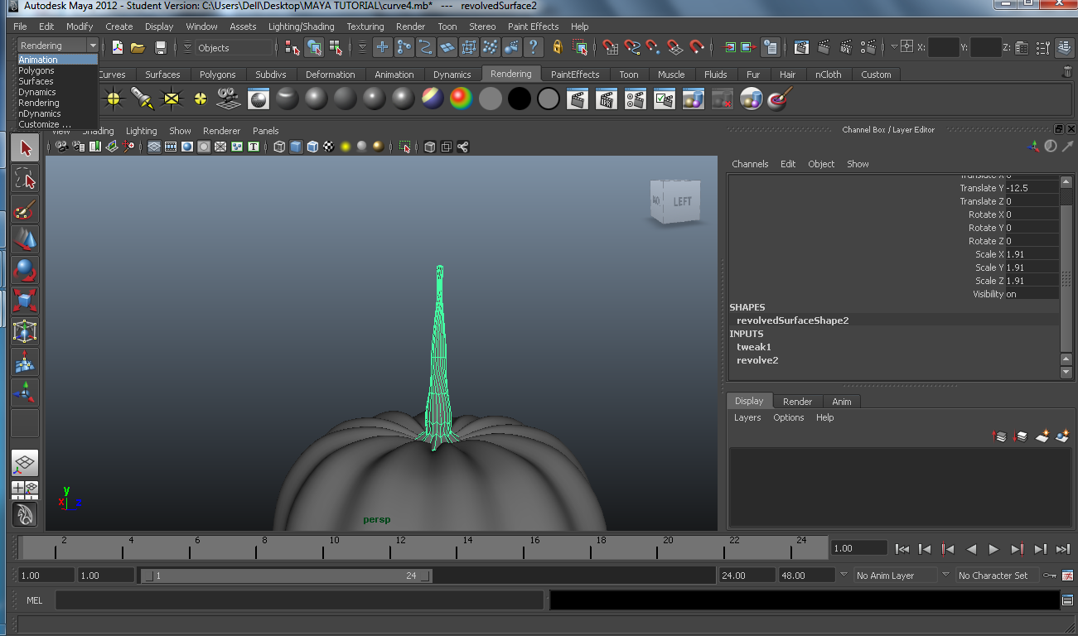Toggle select by component type mode
Image resolution: width=1078 pixels, height=636 pixels.
tap(336, 47)
